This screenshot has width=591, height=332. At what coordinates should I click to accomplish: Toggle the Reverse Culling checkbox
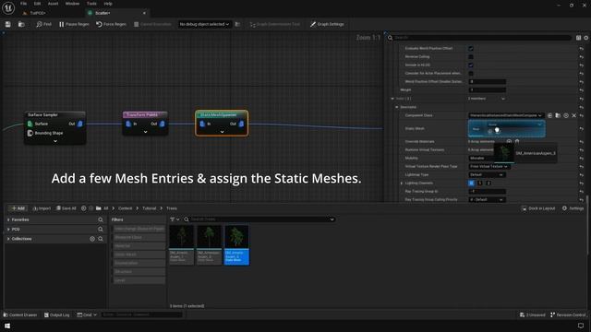coord(471,57)
